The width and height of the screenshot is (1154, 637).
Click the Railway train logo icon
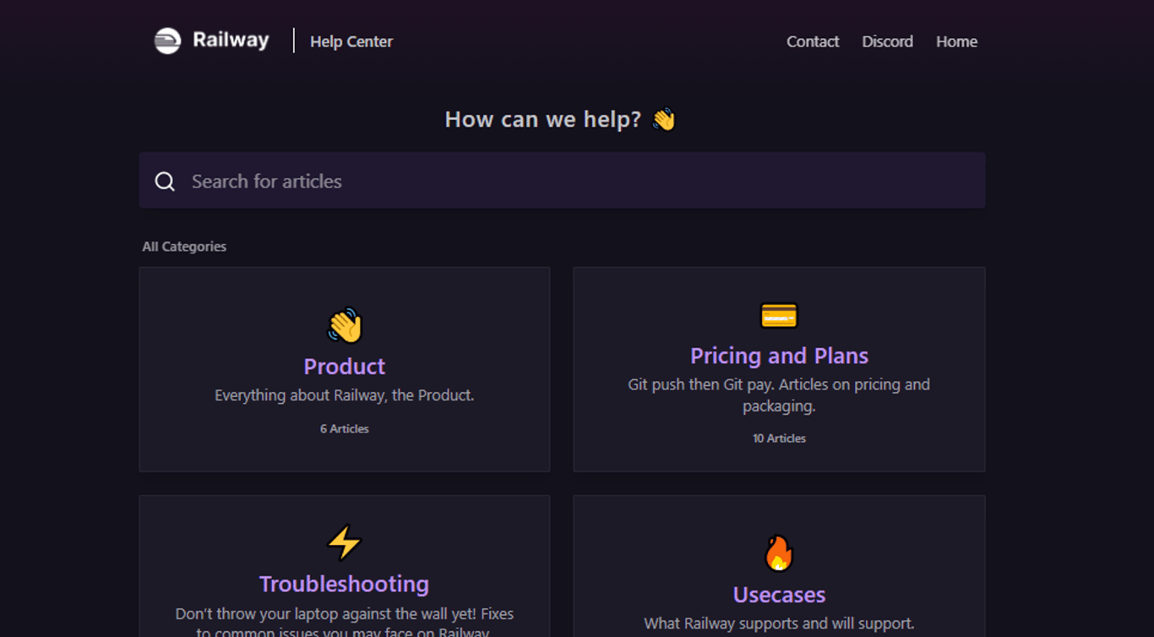167,41
